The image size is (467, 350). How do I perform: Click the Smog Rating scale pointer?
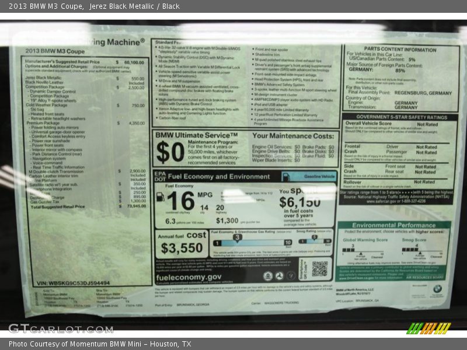coord(314,237)
